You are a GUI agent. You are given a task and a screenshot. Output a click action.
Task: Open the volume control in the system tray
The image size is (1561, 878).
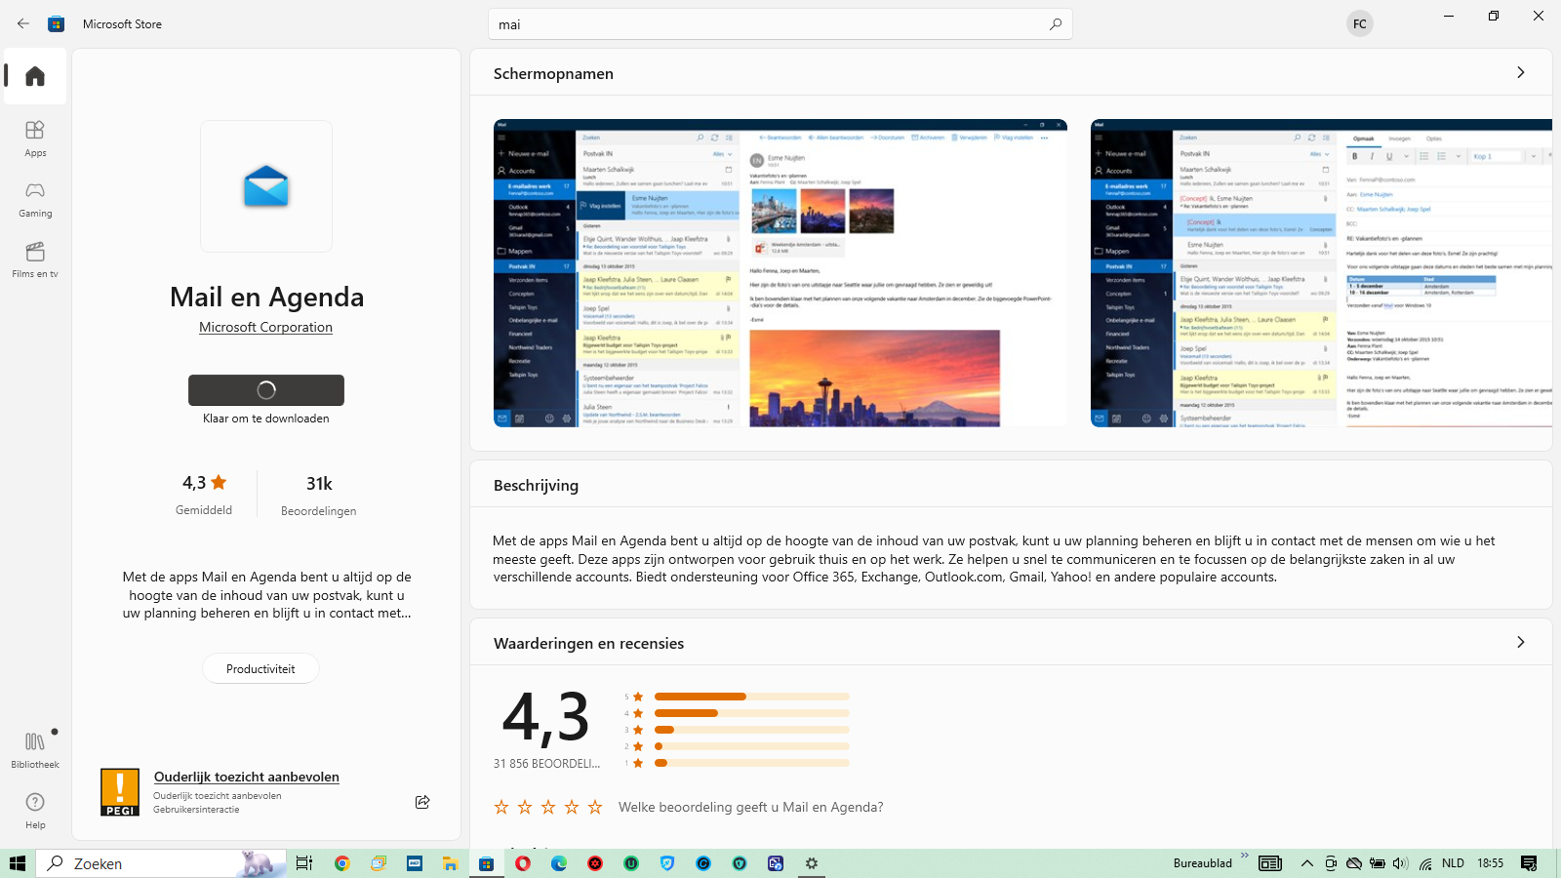(1400, 863)
